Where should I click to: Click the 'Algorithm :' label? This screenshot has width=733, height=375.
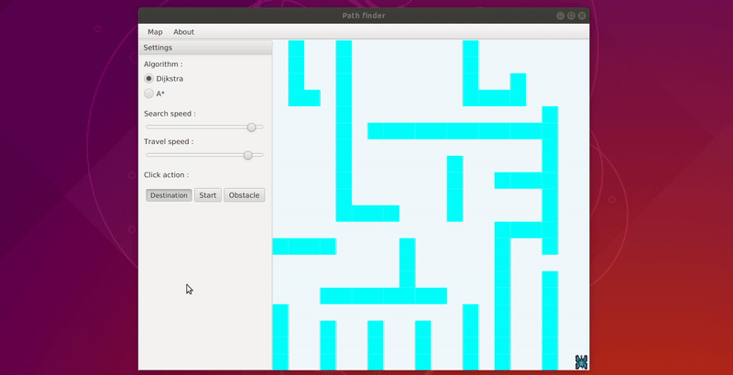163,64
